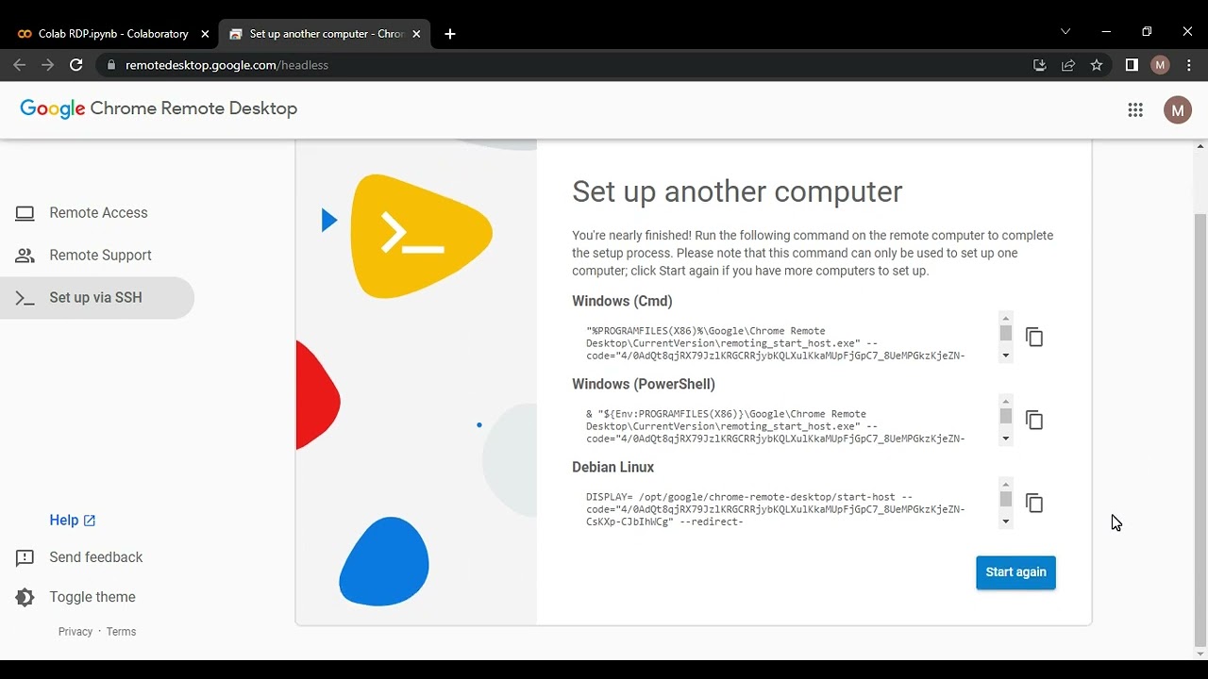Click the 'Debian Linux' label
This screenshot has width=1208, height=679.
612,468
